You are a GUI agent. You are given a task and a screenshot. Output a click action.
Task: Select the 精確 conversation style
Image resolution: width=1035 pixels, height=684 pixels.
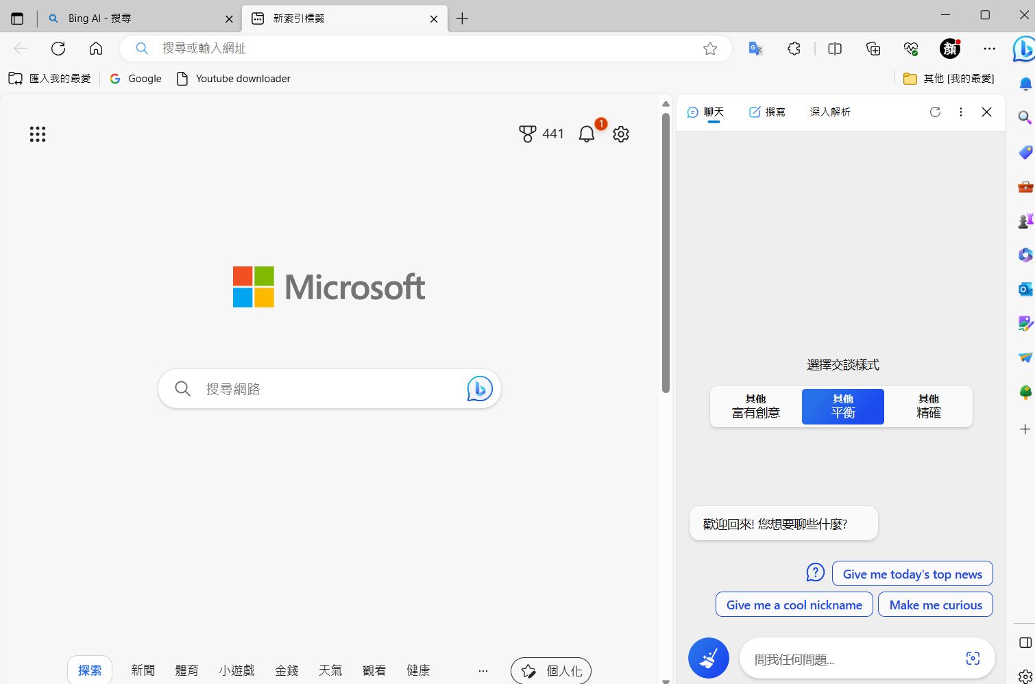coord(929,407)
